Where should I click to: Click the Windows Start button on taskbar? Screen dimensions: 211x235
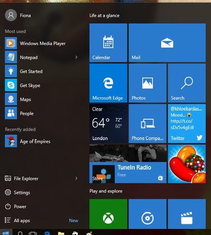(6, 233)
